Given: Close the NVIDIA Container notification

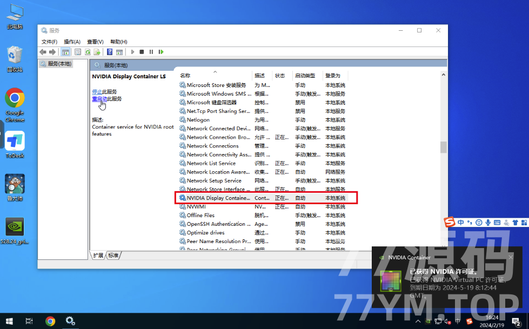Looking at the screenshot, I should (511, 258).
